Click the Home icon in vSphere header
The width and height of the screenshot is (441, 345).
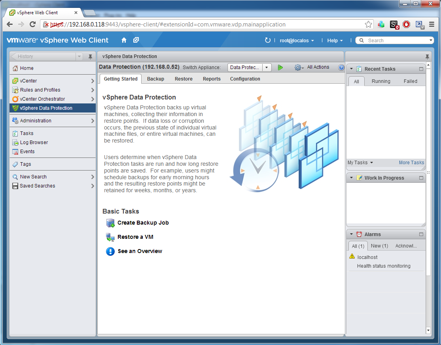point(124,40)
